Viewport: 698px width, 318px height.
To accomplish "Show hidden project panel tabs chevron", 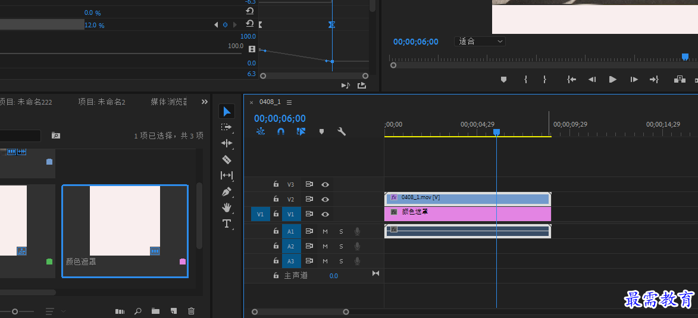I will [204, 102].
